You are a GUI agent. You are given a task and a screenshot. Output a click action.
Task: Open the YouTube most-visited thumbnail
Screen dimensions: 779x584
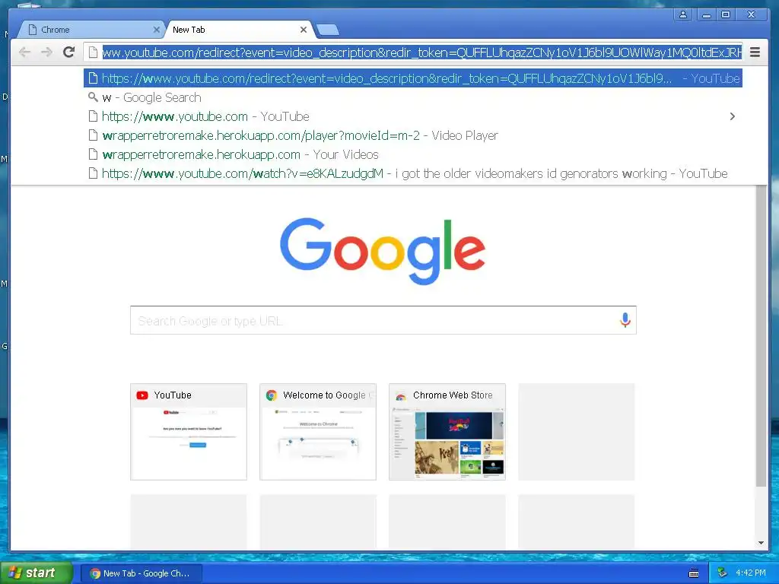189,432
